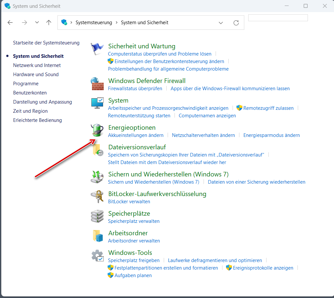Click Computernamen anzeigen link
This screenshot has height=298, width=334.
(x=207, y=116)
